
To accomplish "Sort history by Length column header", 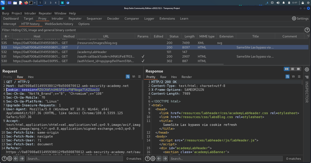I will pos(189,36).
